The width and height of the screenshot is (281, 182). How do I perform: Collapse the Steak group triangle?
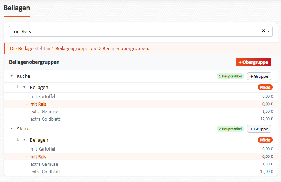coord(12,129)
